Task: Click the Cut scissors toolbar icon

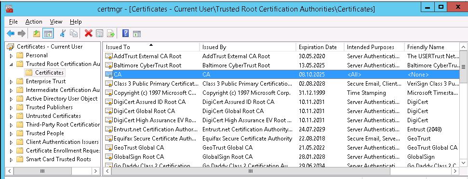Action: (x=63, y=34)
